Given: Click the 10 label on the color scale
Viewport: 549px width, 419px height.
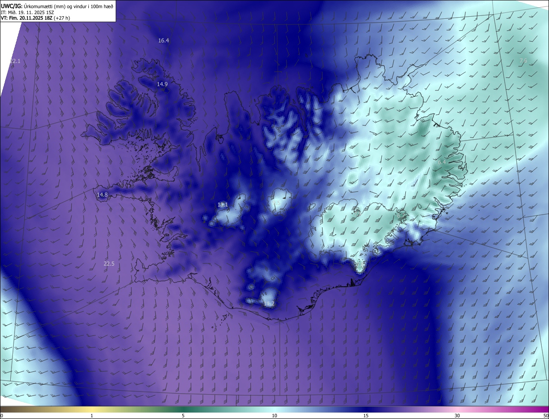Looking at the screenshot, I should 274,416.
